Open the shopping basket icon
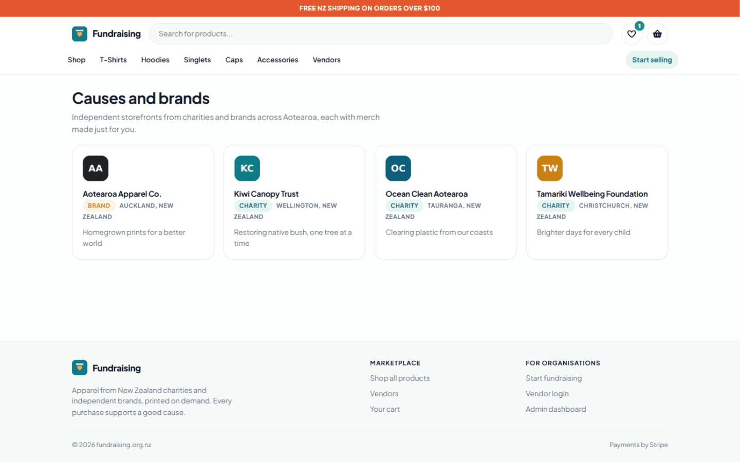Screen dimensions: 740x462 [657, 34]
